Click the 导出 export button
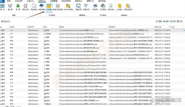Image resolution: width=185 pixels, height=107 pixels. [180, 21]
